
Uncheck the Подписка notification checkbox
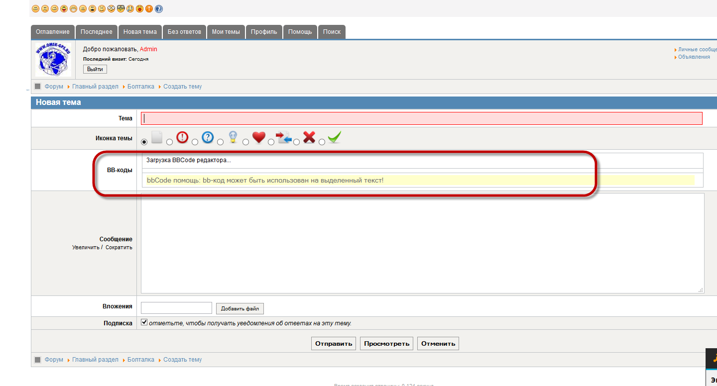[144, 322]
